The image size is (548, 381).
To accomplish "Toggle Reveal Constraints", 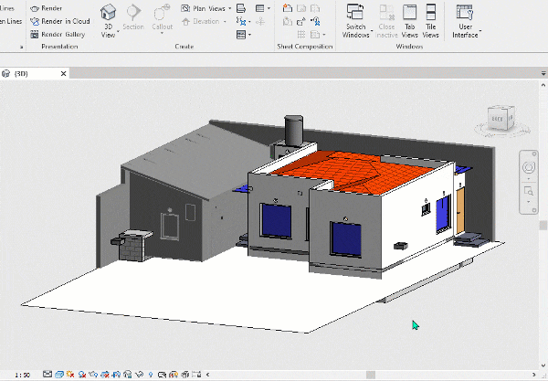I will 196,375.
